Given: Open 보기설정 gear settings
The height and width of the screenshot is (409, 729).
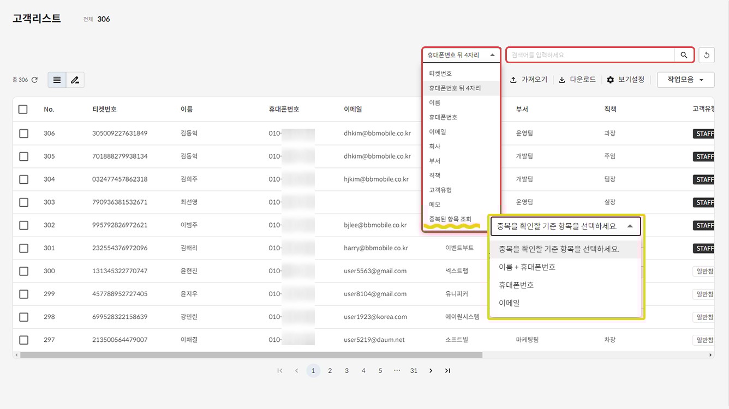Looking at the screenshot, I should tap(625, 80).
